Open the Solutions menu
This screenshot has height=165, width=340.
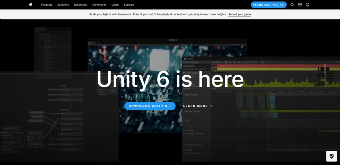coord(63,5)
